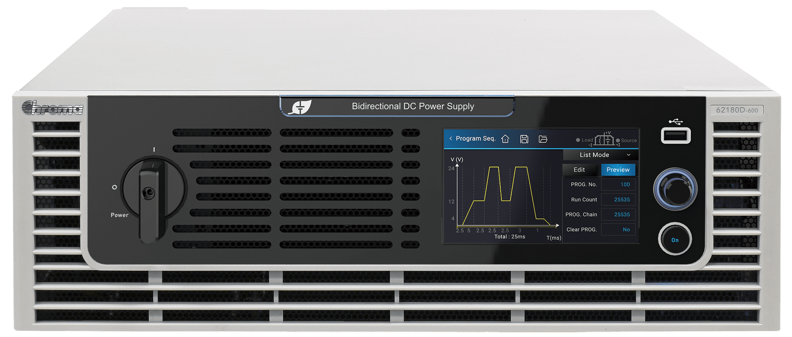Viewport: 792px width, 337px height.
Task: Click the power switch 'O' off marking
Action: [x=115, y=187]
